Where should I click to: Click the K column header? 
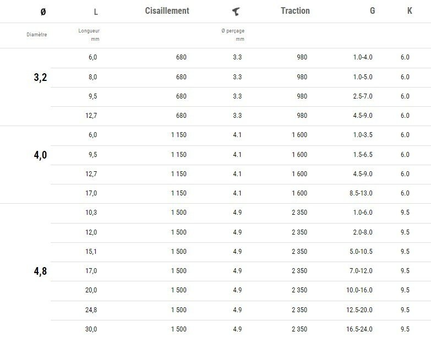(x=410, y=11)
